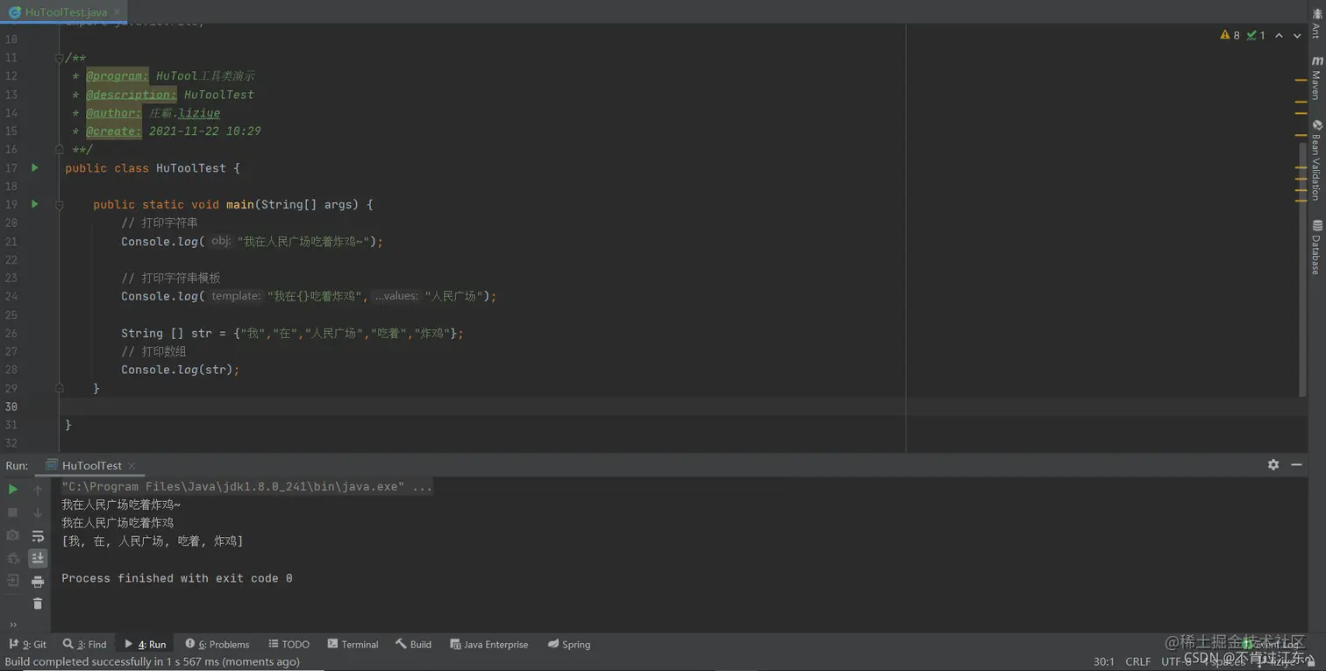Jump to previous highlighted problem with the up chevron
This screenshot has width=1326, height=671.
tap(1279, 36)
